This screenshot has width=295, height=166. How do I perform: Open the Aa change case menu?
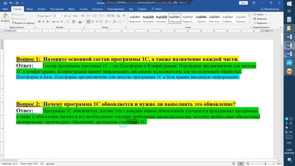point(75,16)
